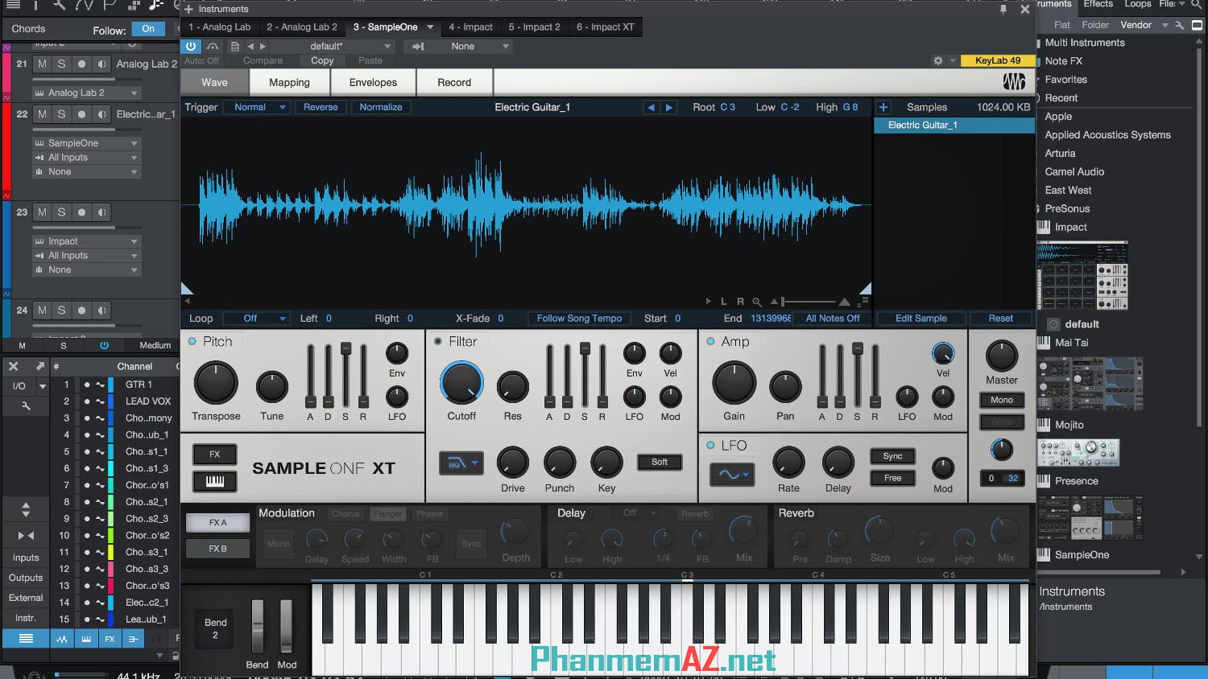Activate the blue power button for SampleOne
The image size is (1208, 679).
[x=190, y=46]
